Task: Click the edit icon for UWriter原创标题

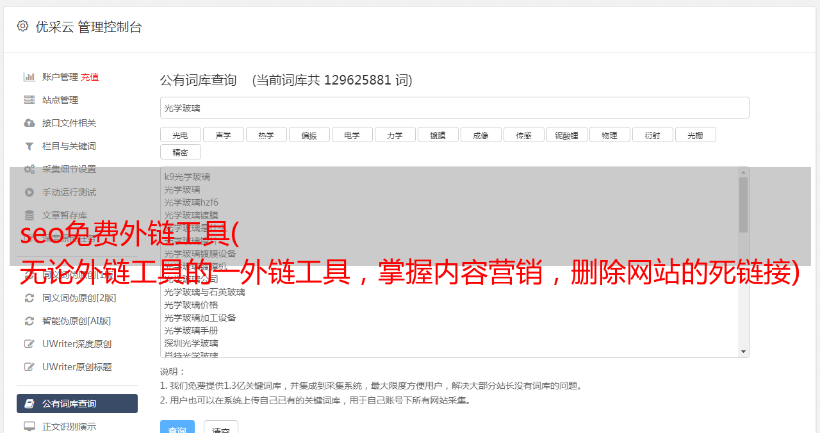Action: (29, 367)
